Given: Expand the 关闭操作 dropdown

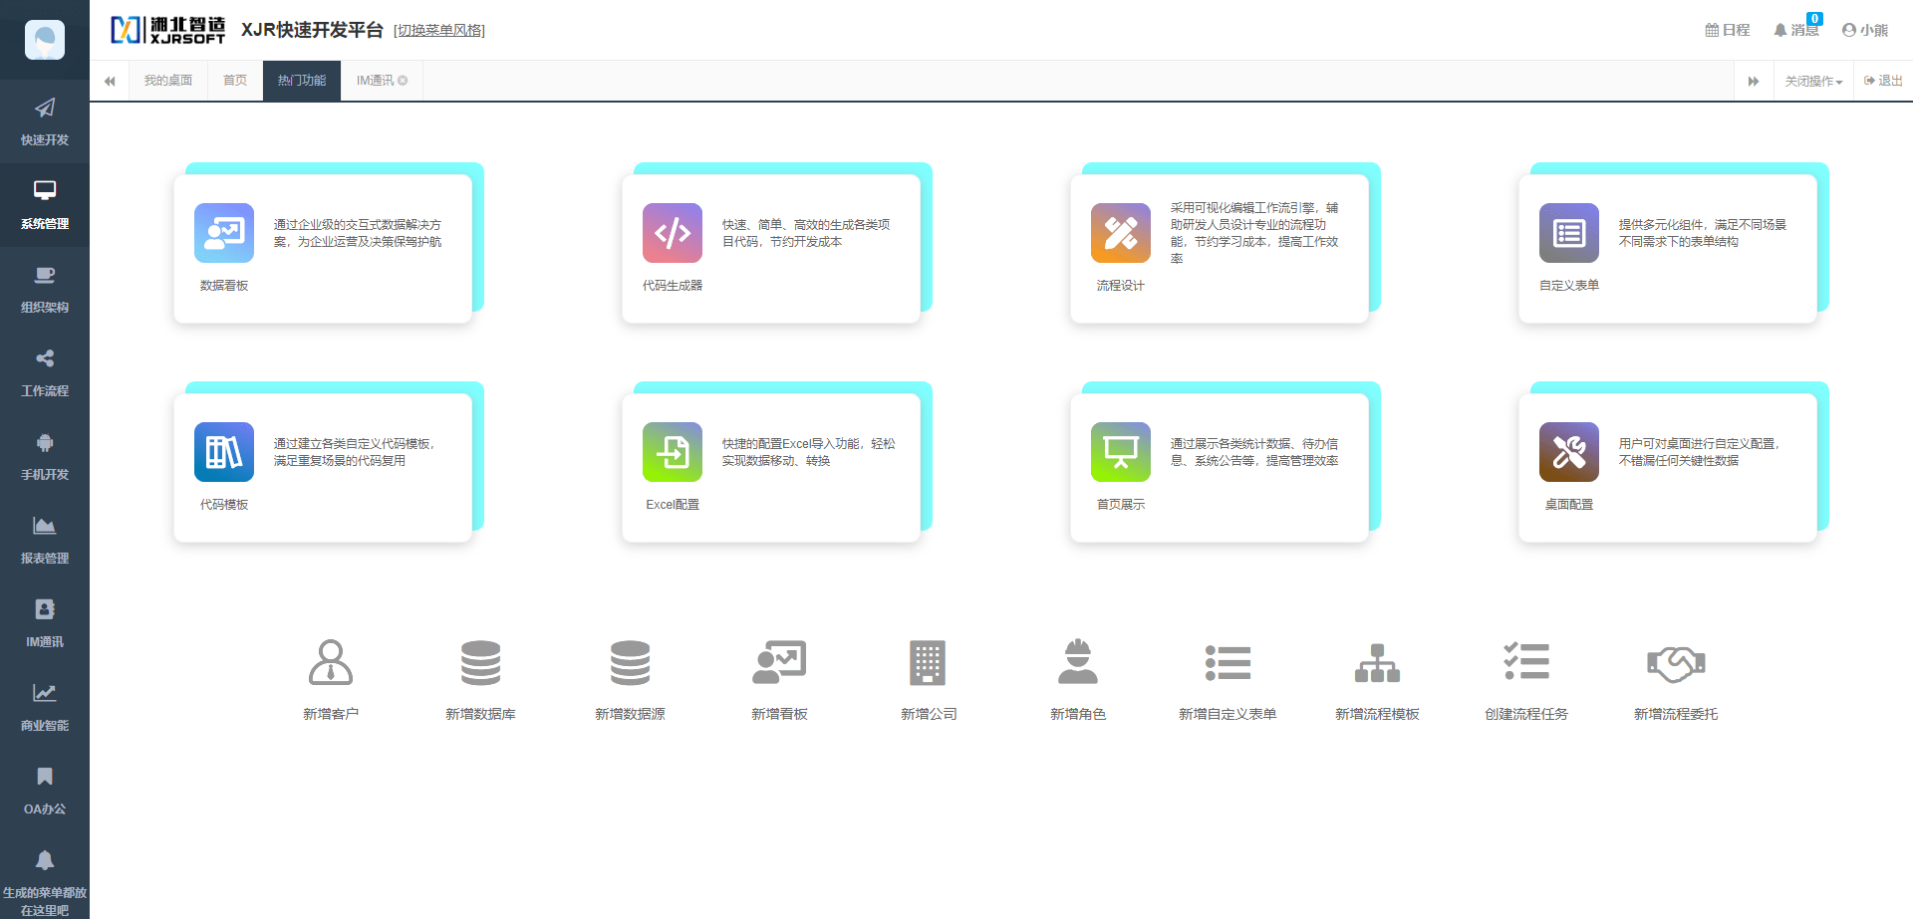Looking at the screenshot, I should [1813, 82].
